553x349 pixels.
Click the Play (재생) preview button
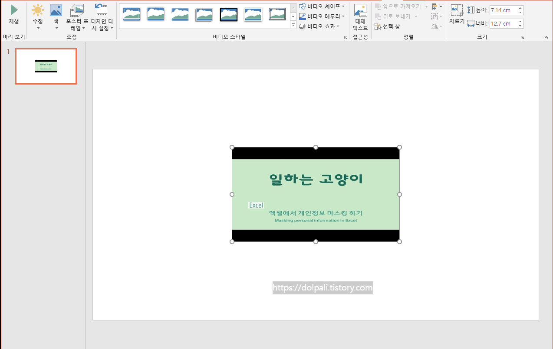click(x=14, y=14)
